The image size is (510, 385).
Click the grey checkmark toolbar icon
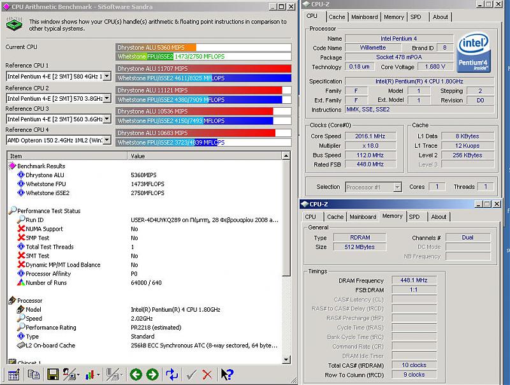point(191,375)
